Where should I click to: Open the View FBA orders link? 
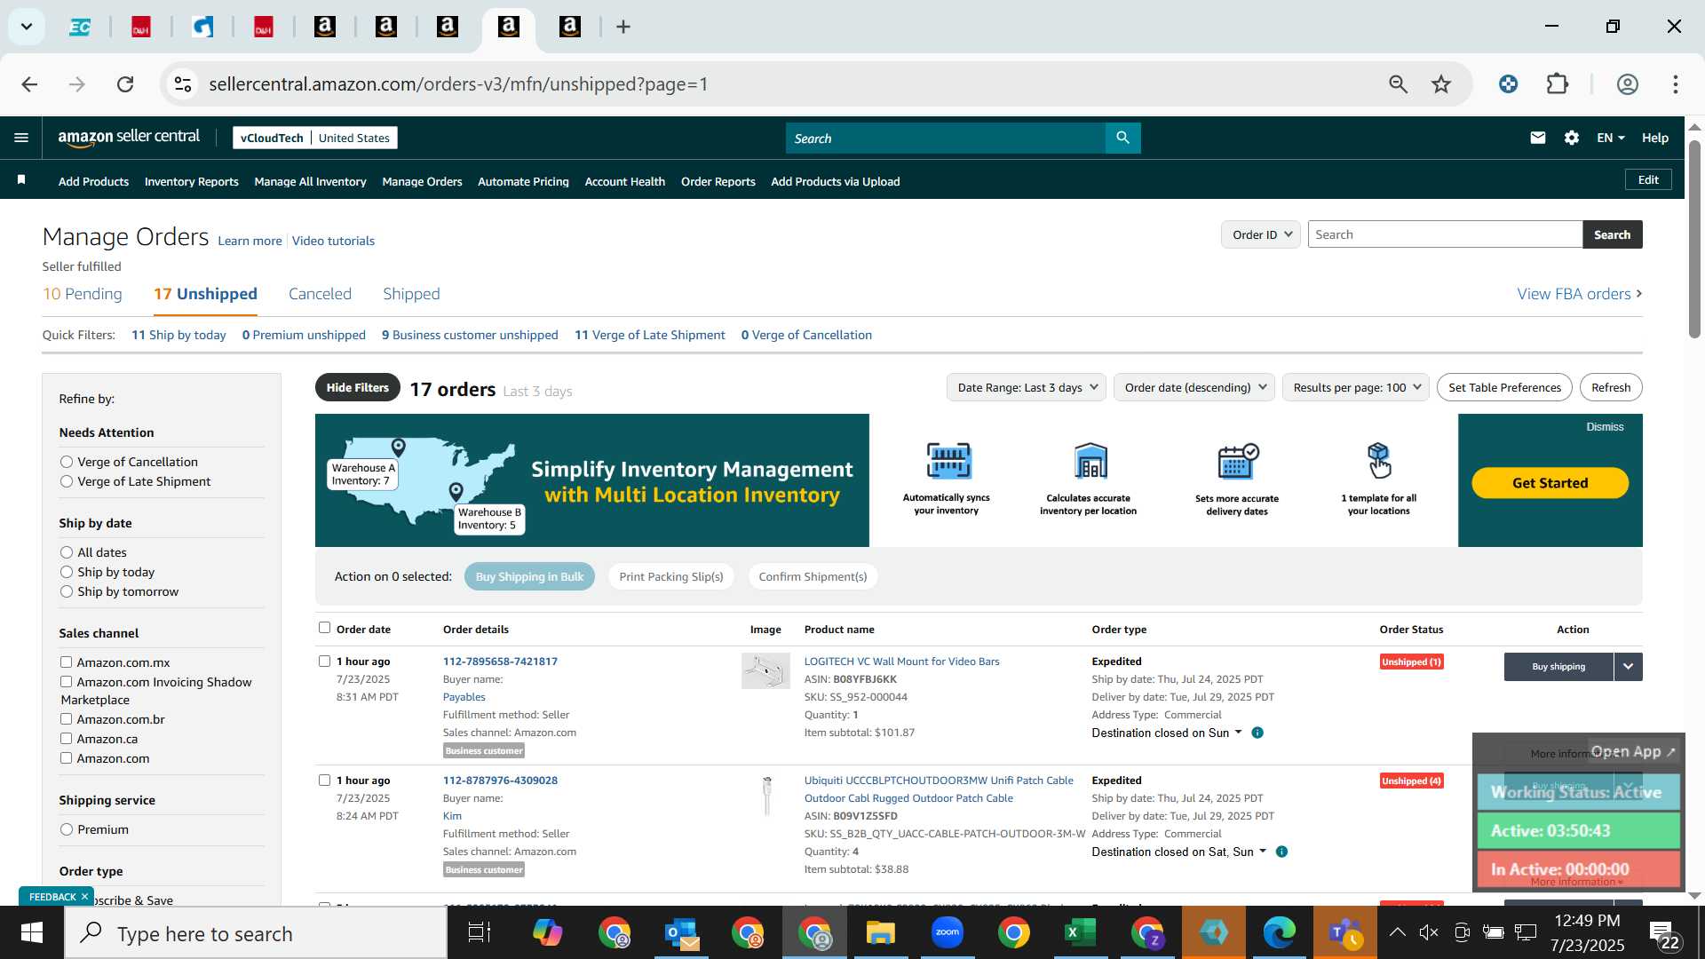(x=1580, y=294)
